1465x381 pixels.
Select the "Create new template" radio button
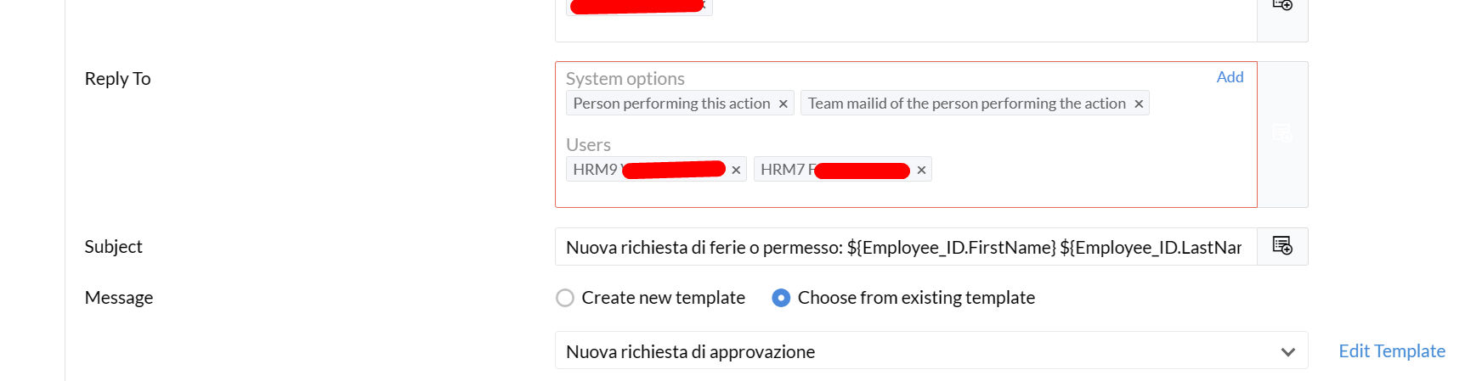point(565,298)
